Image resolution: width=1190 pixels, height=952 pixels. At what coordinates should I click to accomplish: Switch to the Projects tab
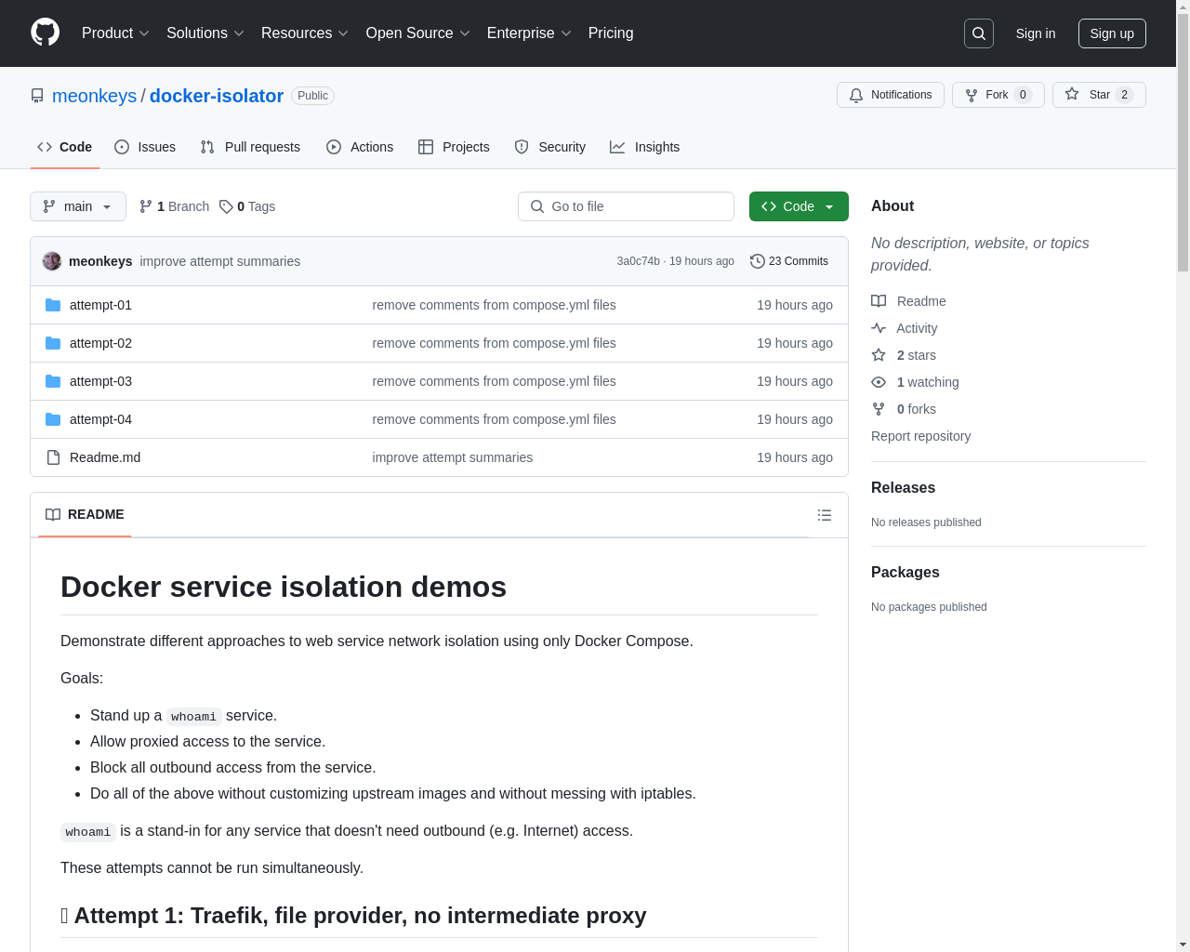[x=454, y=147]
